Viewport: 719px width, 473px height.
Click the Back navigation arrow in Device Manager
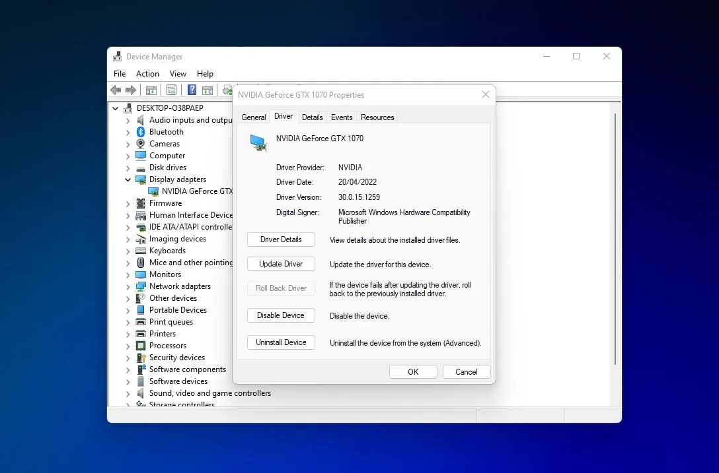click(116, 90)
